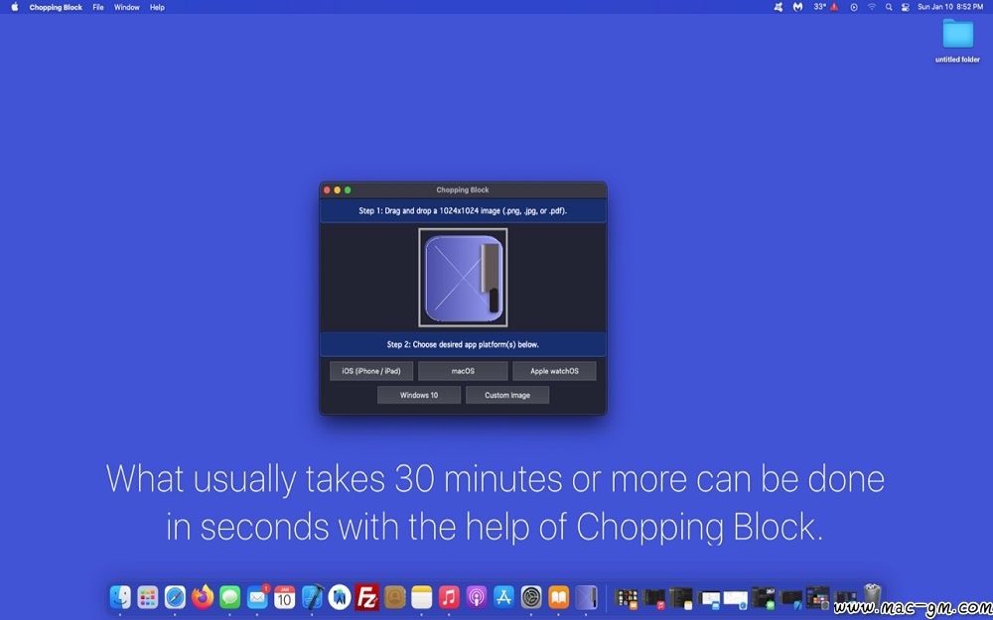The image size is (993, 620).
Task: Open Contacts in the dock
Action: pos(394,596)
